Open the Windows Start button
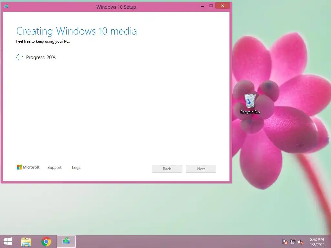The image size is (331, 248). pos(8,242)
